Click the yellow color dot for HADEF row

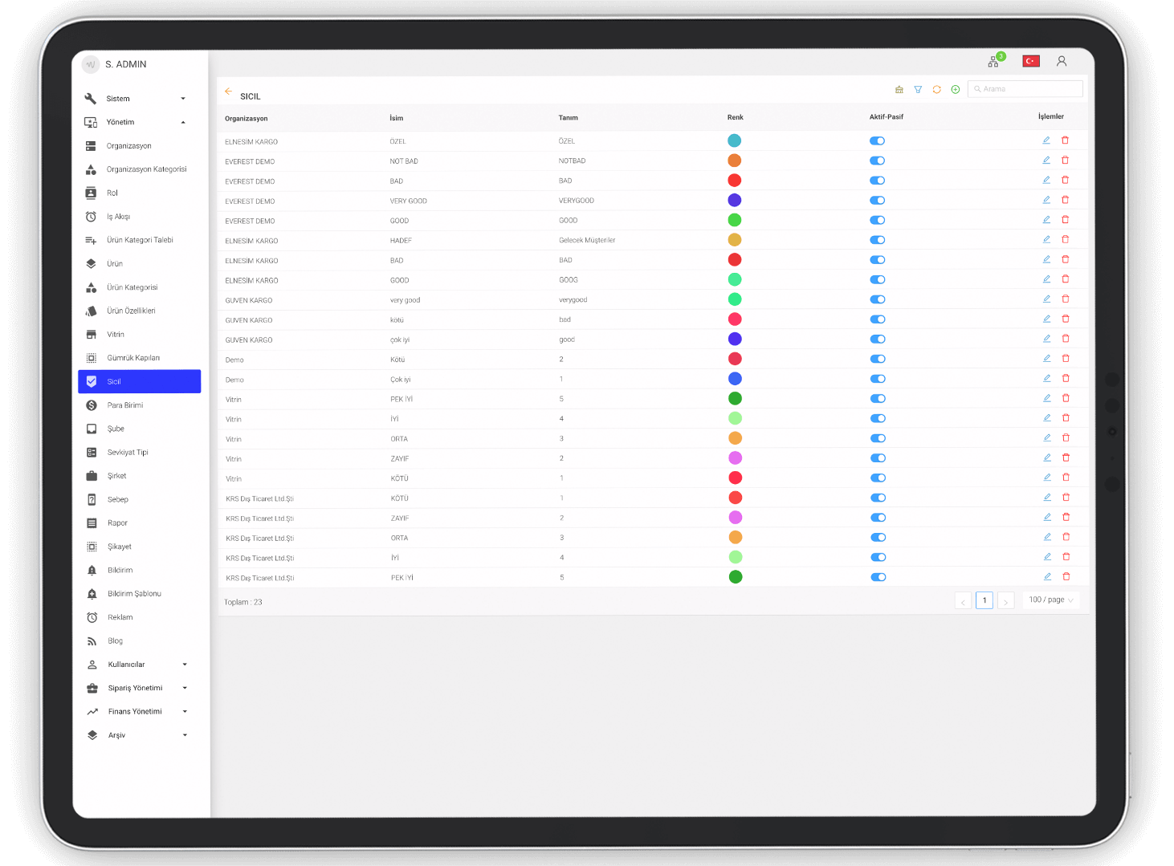(x=735, y=240)
